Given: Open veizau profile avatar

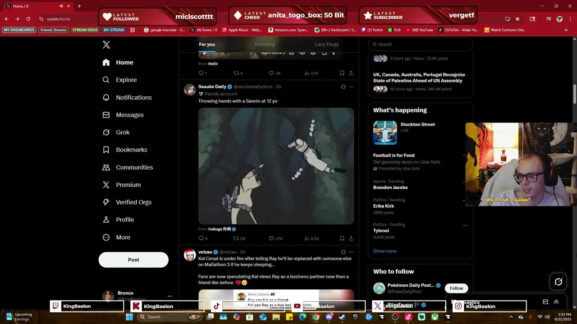Looking at the screenshot, I should [190, 255].
